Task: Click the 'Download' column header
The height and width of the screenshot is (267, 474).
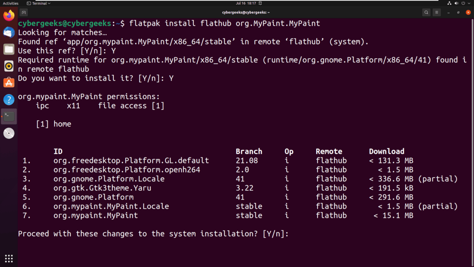Action: click(386, 151)
